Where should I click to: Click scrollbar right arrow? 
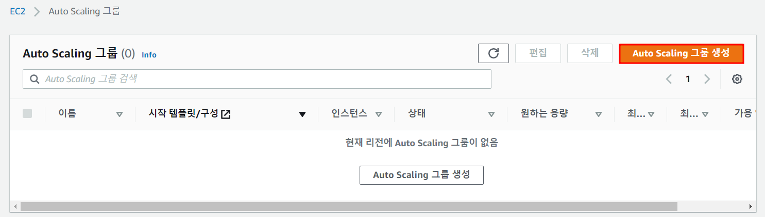[x=751, y=206]
